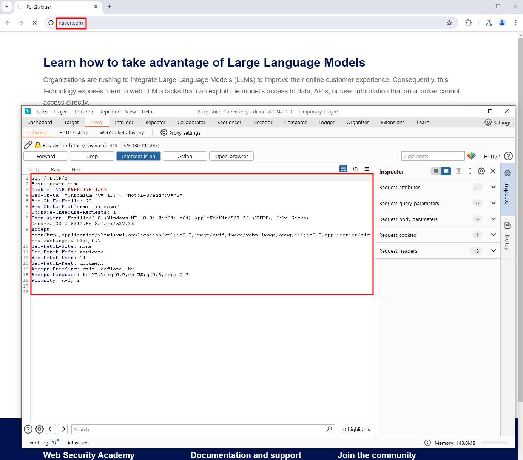Click the Search input field
This screenshot has height=460, width=523.
click(x=203, y=429)
